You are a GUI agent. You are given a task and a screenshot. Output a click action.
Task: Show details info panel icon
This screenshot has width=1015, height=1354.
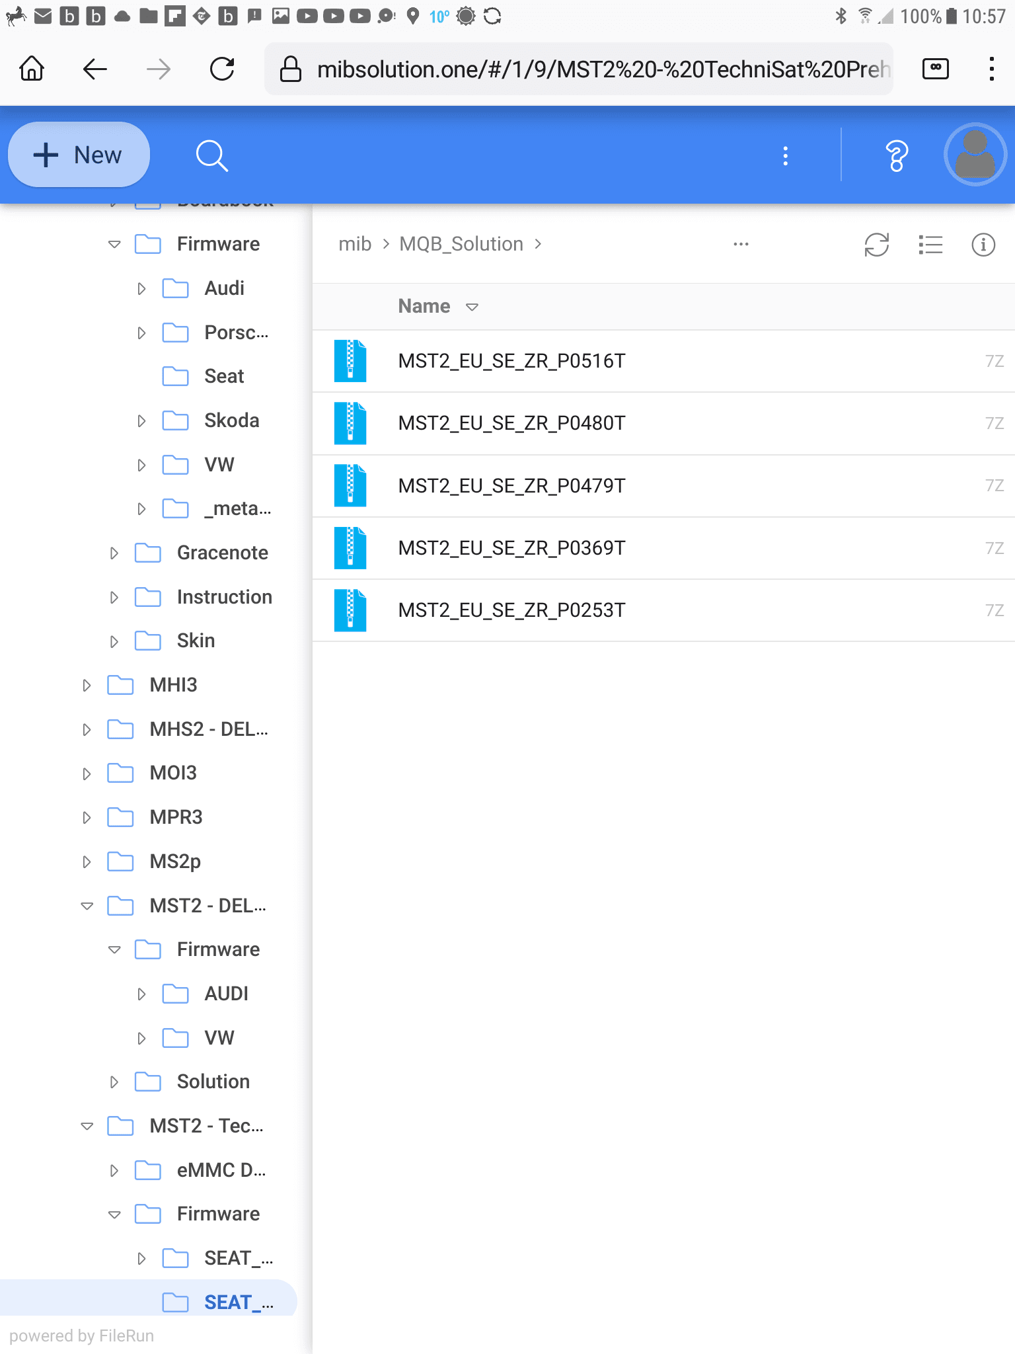[983, 245]
